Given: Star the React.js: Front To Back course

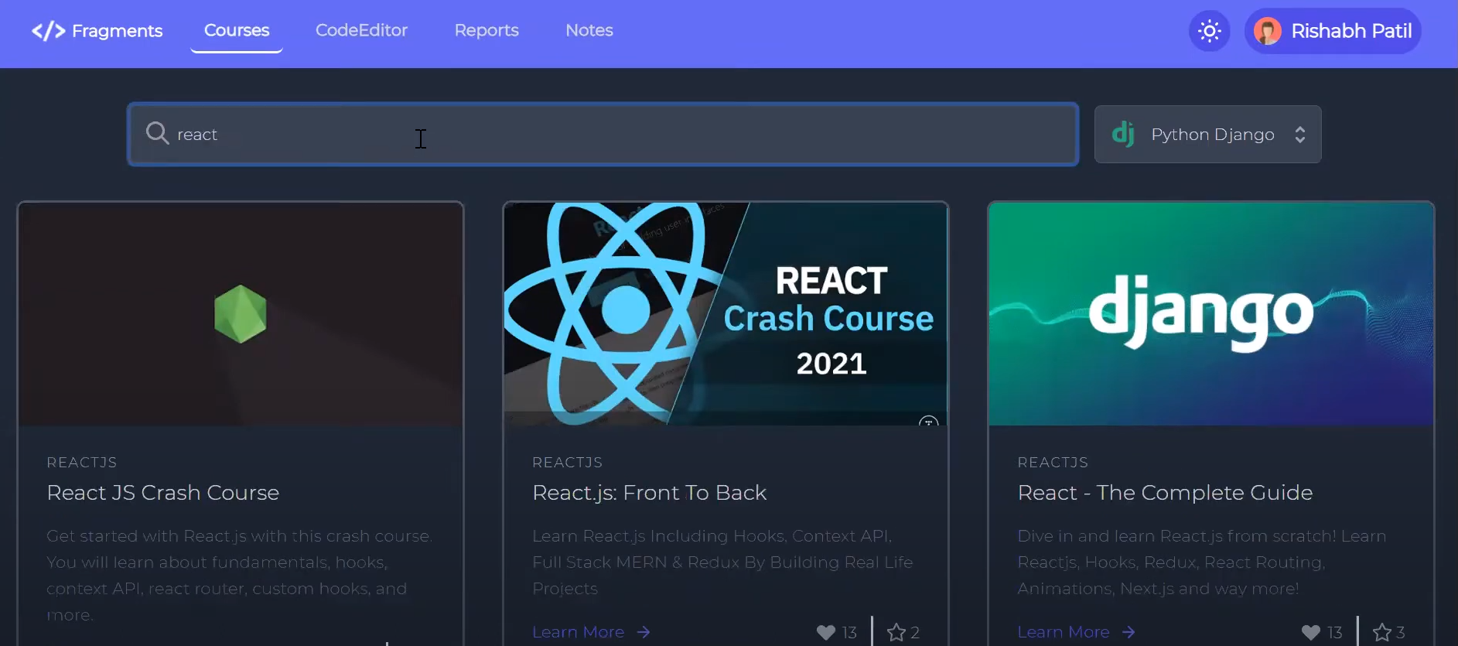Looking at the screenshot, I should 896,632.
